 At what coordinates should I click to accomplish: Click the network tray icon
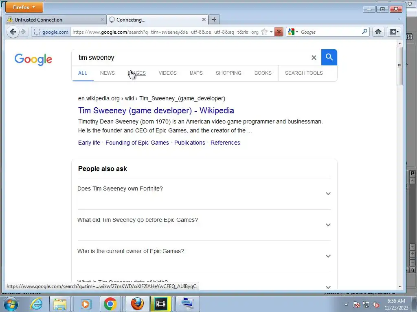tap(366, 304)
